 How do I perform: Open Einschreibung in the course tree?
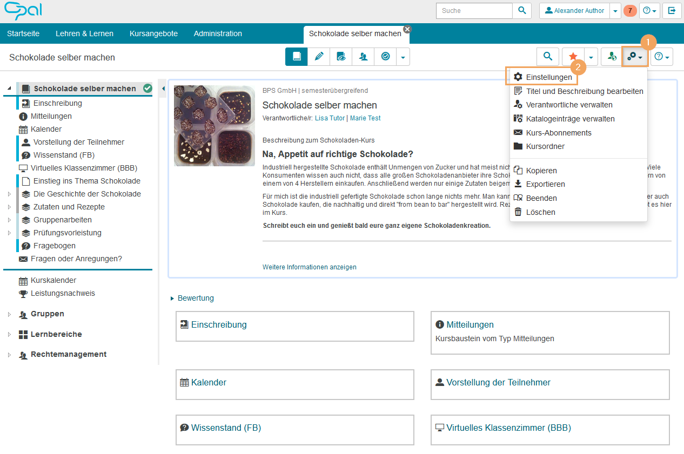coord(58,103)
